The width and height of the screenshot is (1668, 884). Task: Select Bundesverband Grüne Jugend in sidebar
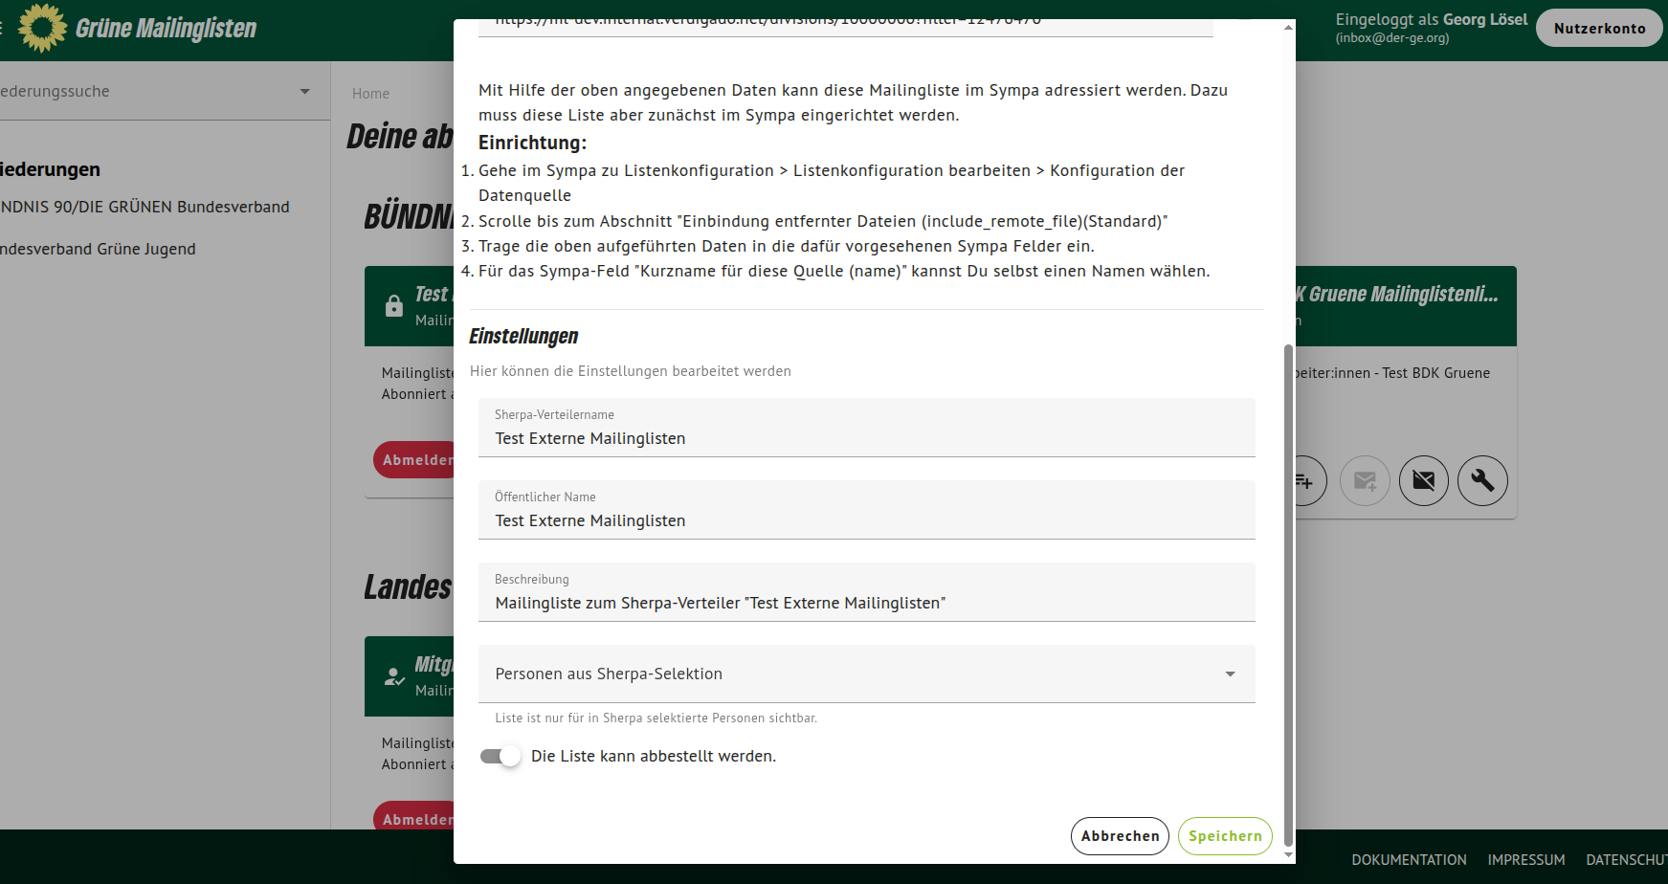point(98,249)
